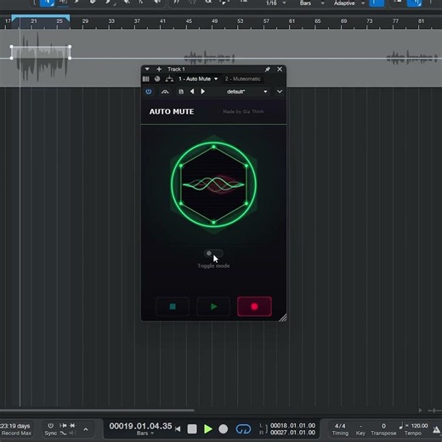The height and width of the screenshot is (442, 442).
Task: Load the next preset
Action: (203, 92)
